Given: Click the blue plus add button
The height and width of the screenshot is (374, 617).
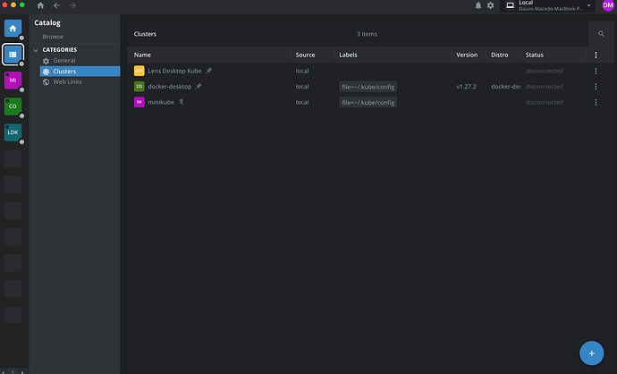Looking at the screenshot, I should pyautogui.click(x=591, y=353).
